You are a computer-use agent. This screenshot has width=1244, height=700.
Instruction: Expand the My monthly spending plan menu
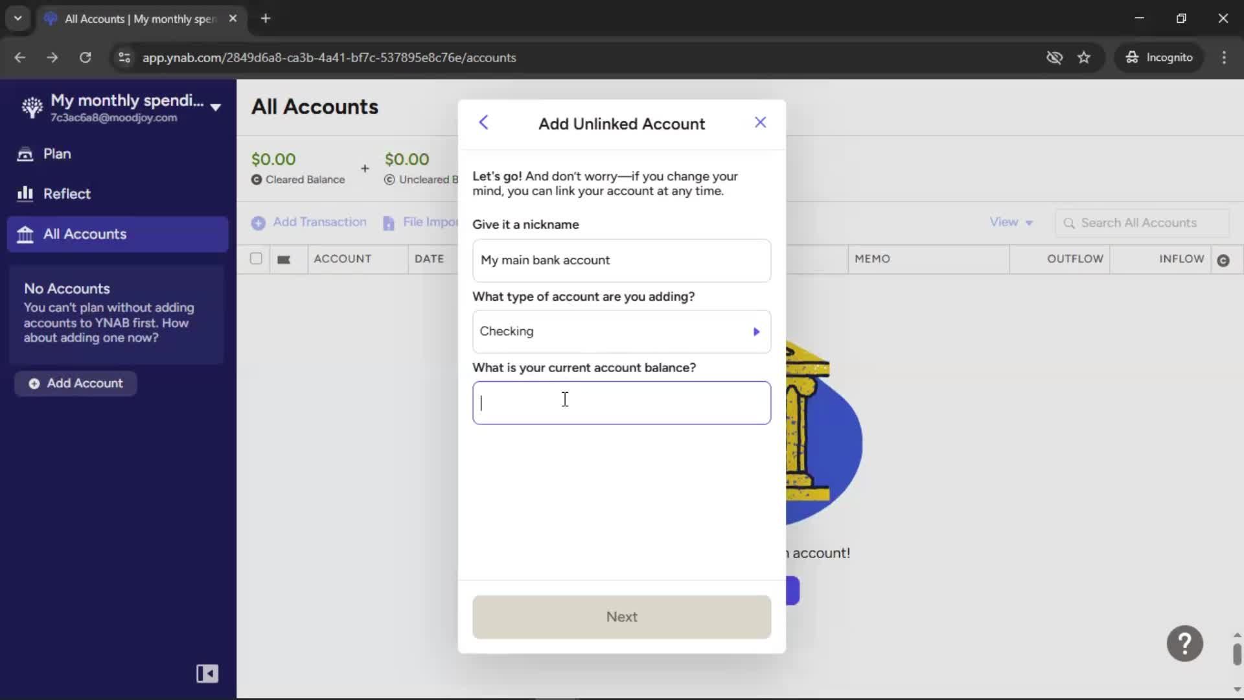tap(216, 107)
